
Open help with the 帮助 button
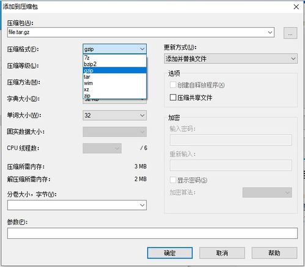pyautogui.click(x=274, y=253)
